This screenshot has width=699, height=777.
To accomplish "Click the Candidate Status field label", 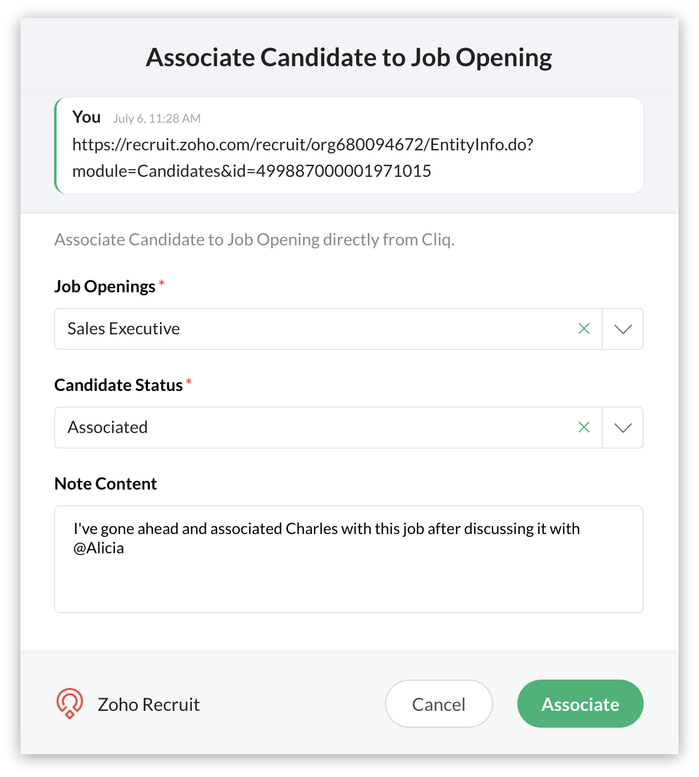I will [x=119, y=385].
